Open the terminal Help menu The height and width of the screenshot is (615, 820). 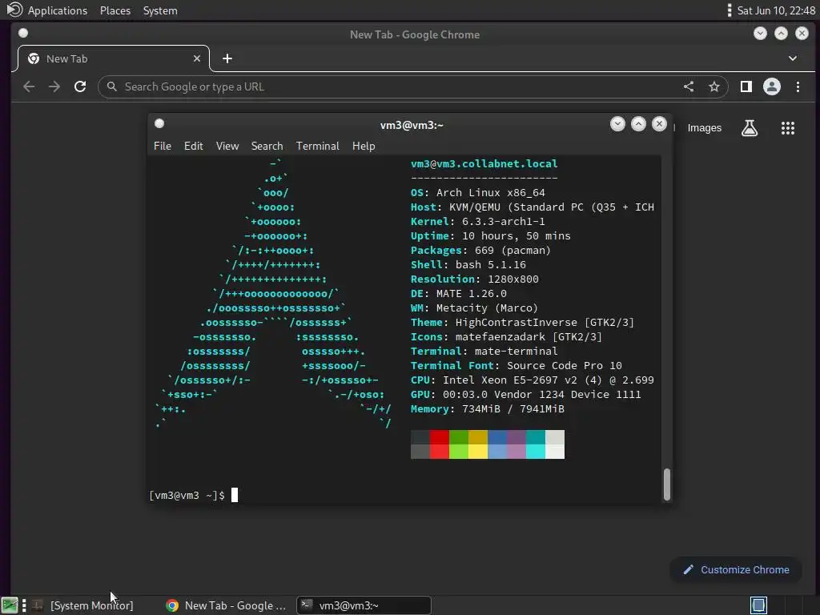click(x=364, y=146)
